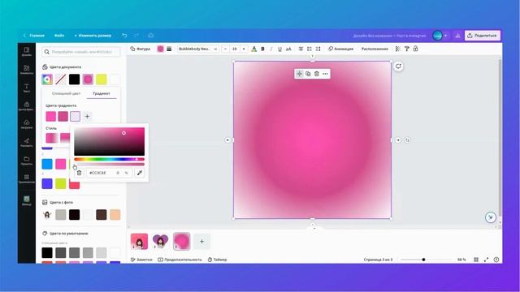Switch to Сплошной цвет tab

67,93
